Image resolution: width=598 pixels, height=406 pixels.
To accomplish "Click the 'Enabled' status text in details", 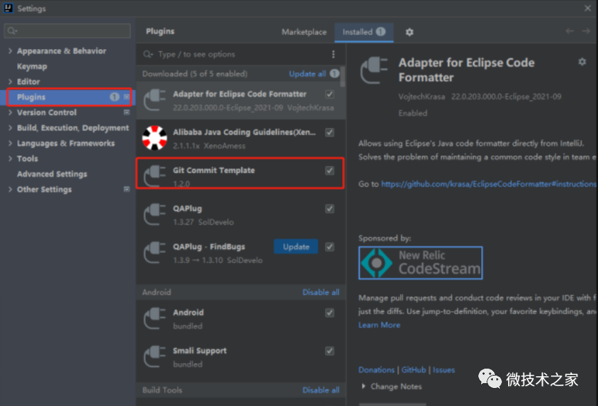I will tap(413, 113).
